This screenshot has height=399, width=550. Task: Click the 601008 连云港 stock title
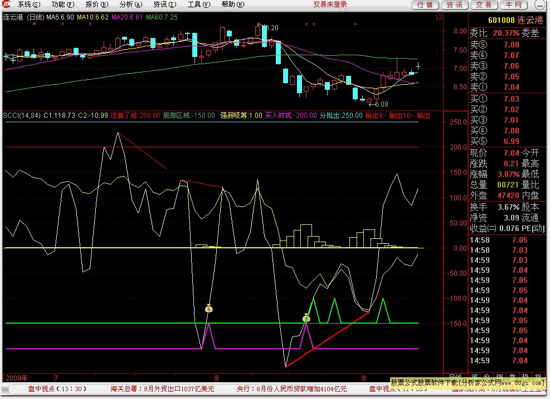pyautogui.click(x=515, y=21)
